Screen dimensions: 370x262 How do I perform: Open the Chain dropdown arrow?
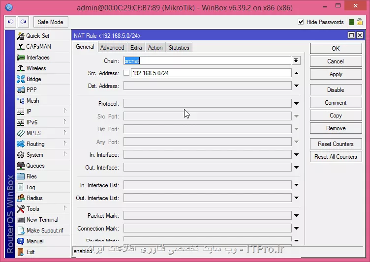click(296, 60)
